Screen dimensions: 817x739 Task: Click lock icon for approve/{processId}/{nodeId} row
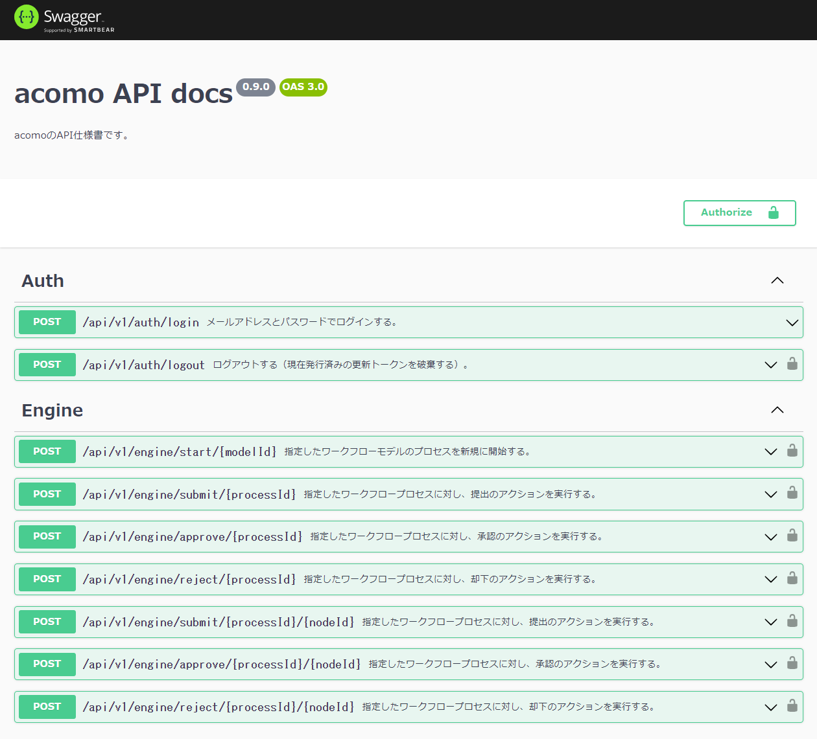click(792, 663)
